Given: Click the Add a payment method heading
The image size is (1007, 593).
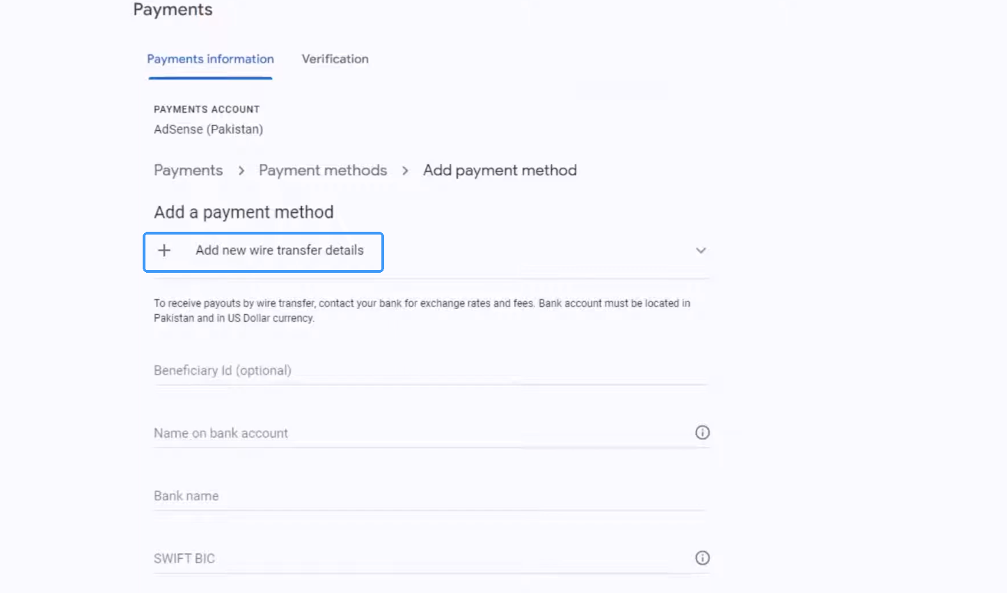Looking at the screenshot, I should (244, 212).
